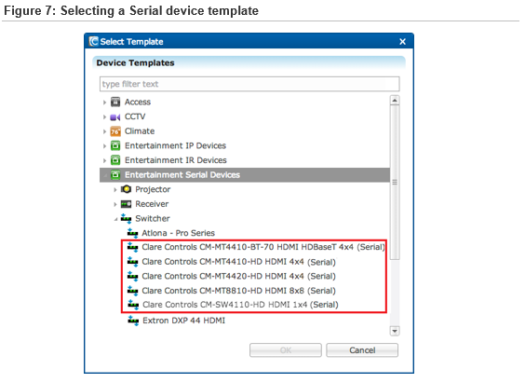
Task: Select Entertainment IR Devices label
Action: [176, 160]
